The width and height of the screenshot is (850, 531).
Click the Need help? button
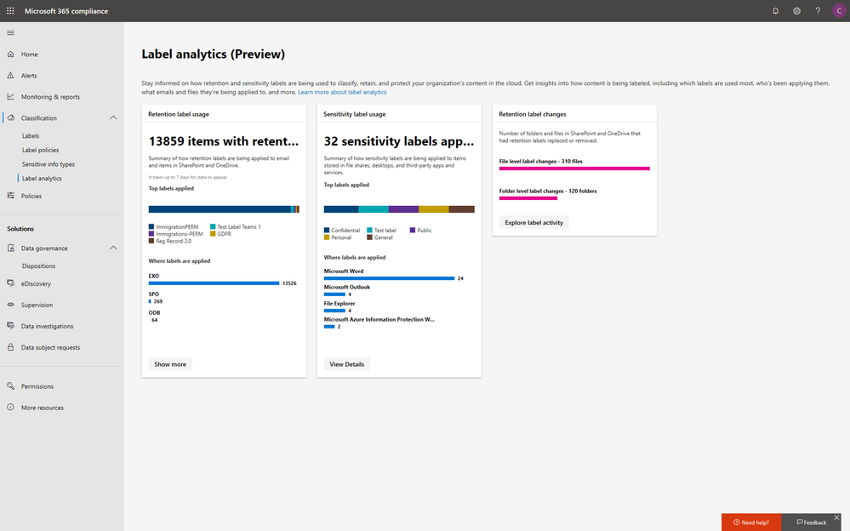(751, 522)
